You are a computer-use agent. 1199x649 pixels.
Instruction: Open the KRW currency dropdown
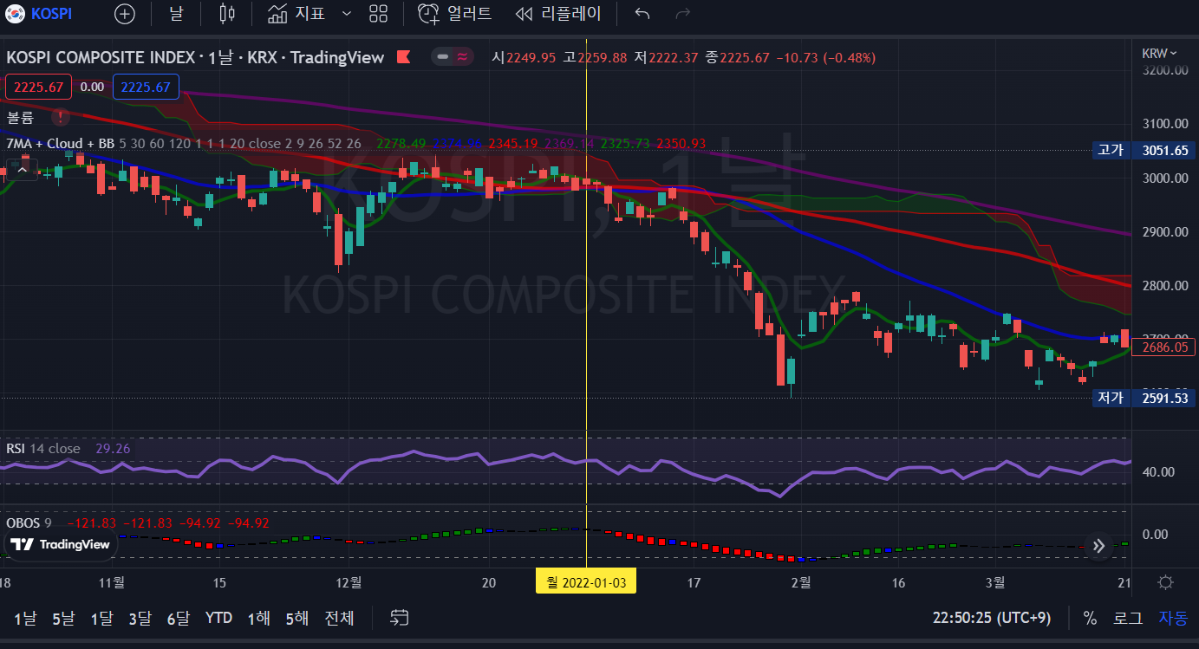[x=1159, y=53]
